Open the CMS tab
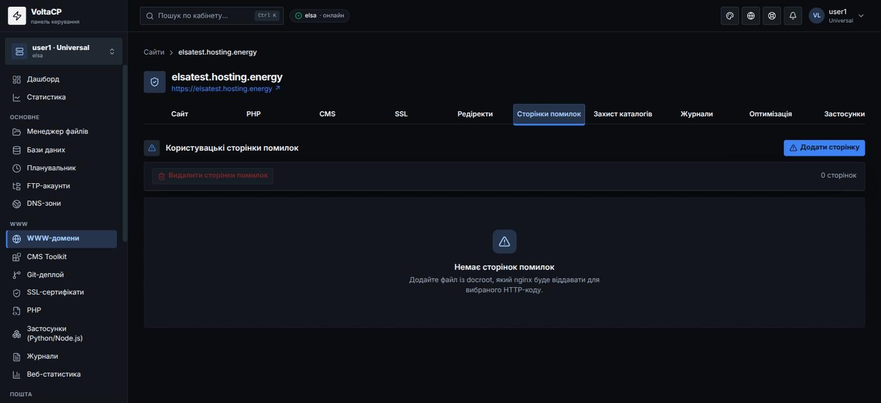881x403 pixels. pyautogui.click(x=328, y=114)
